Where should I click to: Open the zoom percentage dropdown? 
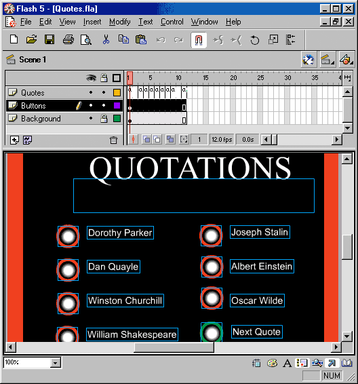coord(56,362)
